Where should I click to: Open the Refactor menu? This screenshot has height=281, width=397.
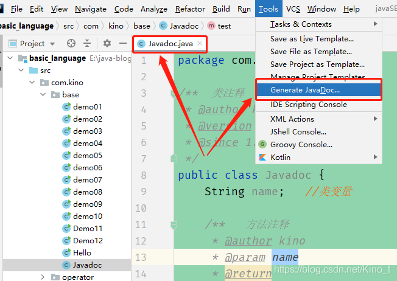[x=190, y=9]
